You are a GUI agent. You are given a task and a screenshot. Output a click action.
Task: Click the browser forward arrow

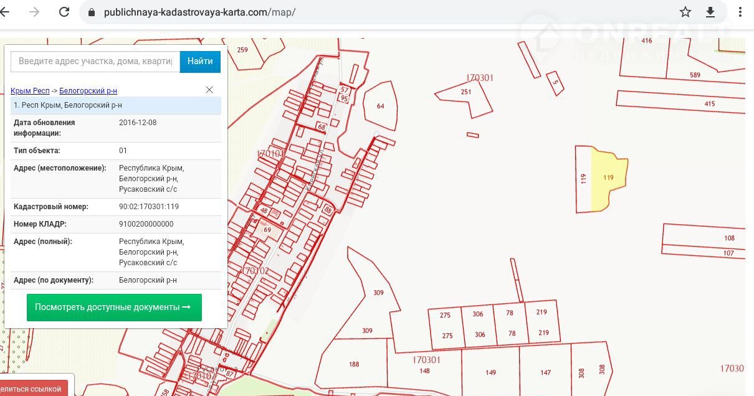34,12
